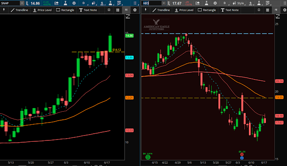
Task: Click the 12.01 orange price bubble on SNAP axis
Action: [129, 97]
